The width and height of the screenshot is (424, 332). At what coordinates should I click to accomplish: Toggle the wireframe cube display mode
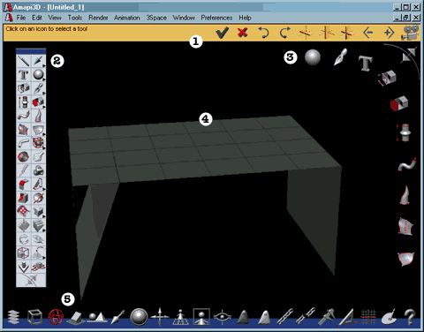(x=34, y=317)
